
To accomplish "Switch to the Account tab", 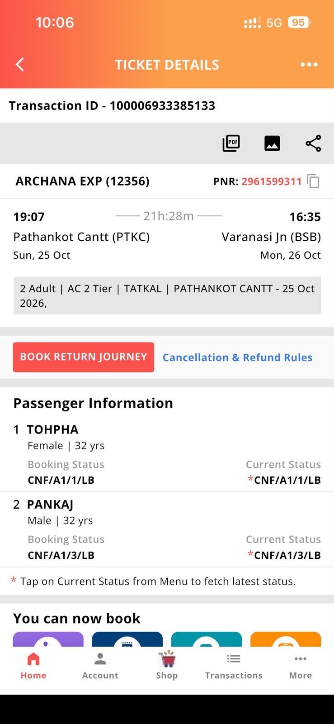I will click(x=100, y=666).
